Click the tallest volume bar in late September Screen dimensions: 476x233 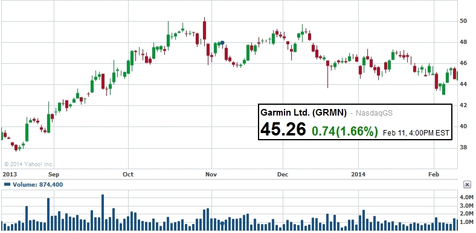(103, 213)
